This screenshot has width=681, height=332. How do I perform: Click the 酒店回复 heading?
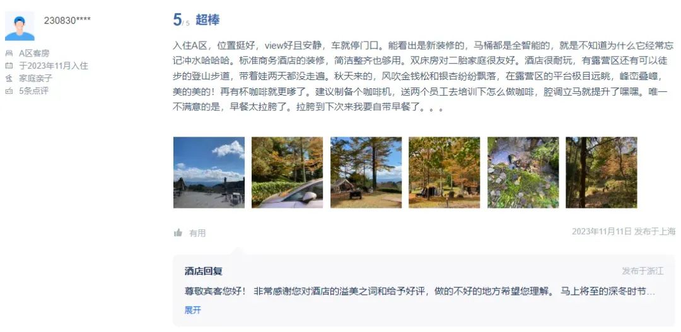pos(204,272)
